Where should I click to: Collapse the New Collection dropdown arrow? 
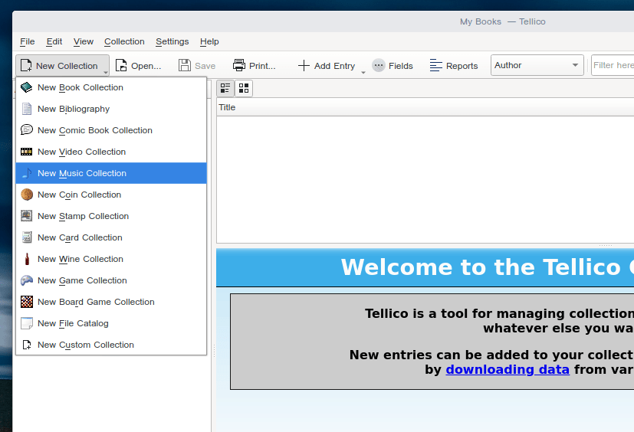tap(106, 72)
